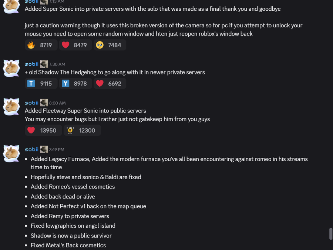React with the shaking face emoji showing 12300
Viewport: 333px width, 250px height.
tap(82, 130)
